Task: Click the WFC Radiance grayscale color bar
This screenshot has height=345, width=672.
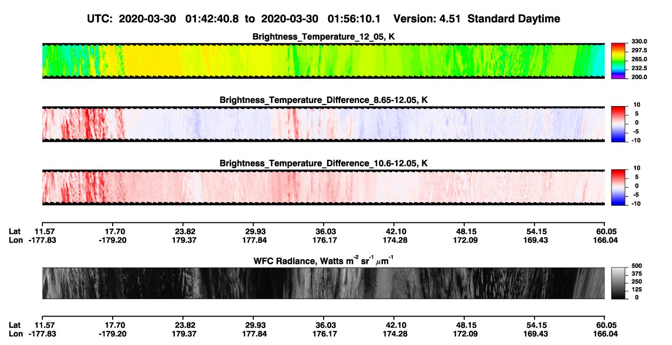Action: coord(619,282)
